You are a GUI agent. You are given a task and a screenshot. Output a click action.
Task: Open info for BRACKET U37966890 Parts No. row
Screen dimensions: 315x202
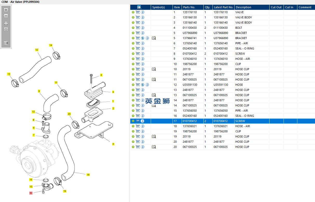click(x=142, y=33)
